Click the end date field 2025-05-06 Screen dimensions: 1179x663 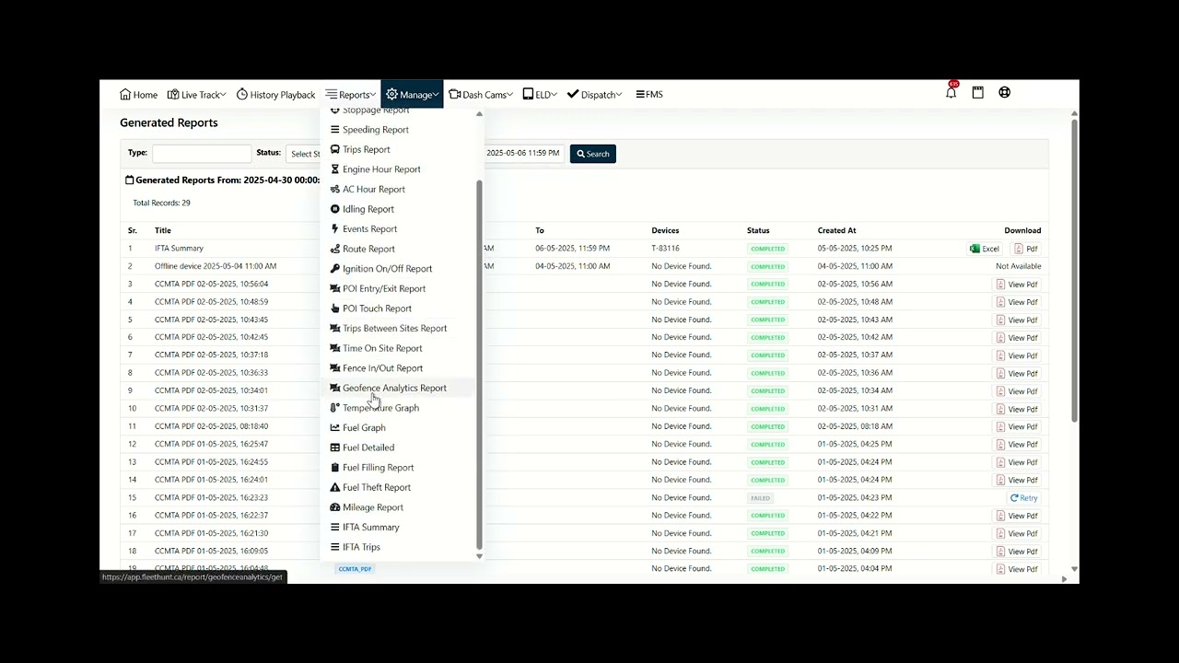522,153
